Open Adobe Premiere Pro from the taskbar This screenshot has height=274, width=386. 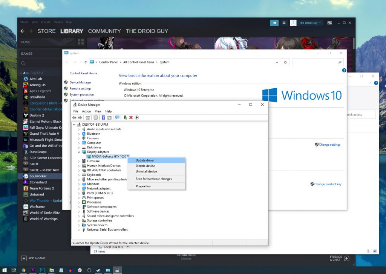(x=33, y=270)
